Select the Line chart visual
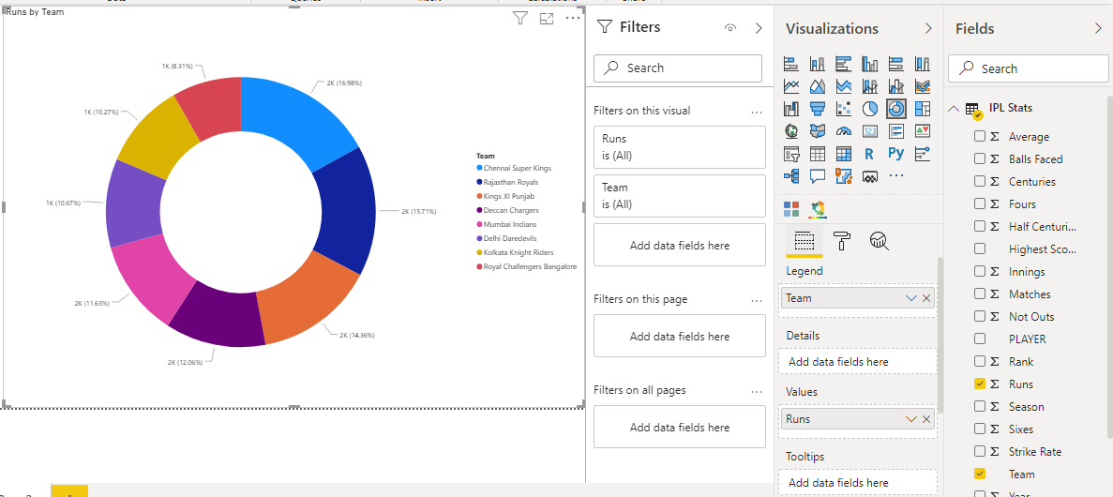 791,86
